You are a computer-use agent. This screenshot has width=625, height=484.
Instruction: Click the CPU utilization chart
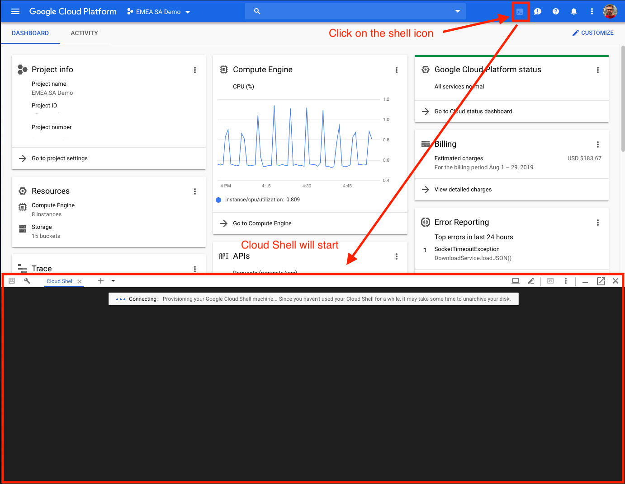299,140
